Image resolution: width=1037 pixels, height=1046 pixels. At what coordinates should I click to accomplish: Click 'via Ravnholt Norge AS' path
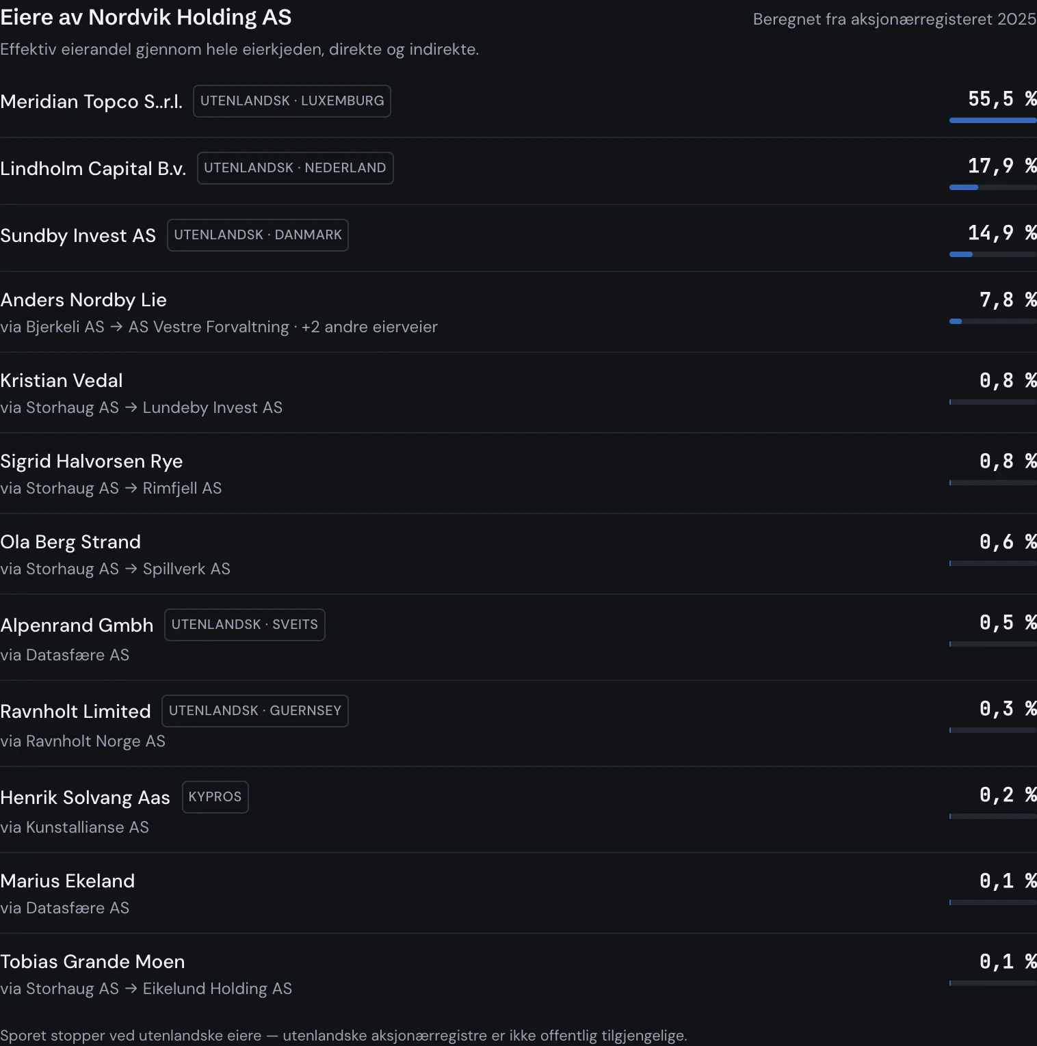[x=83, y=741]
